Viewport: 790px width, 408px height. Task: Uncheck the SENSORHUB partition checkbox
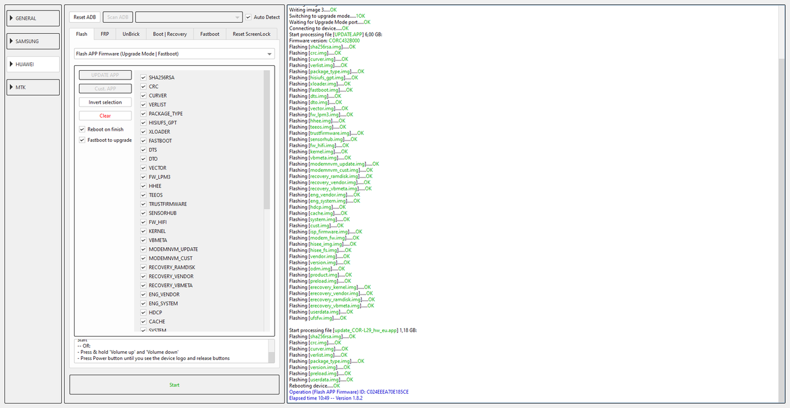pyautogui.click(x=143, y=213)
